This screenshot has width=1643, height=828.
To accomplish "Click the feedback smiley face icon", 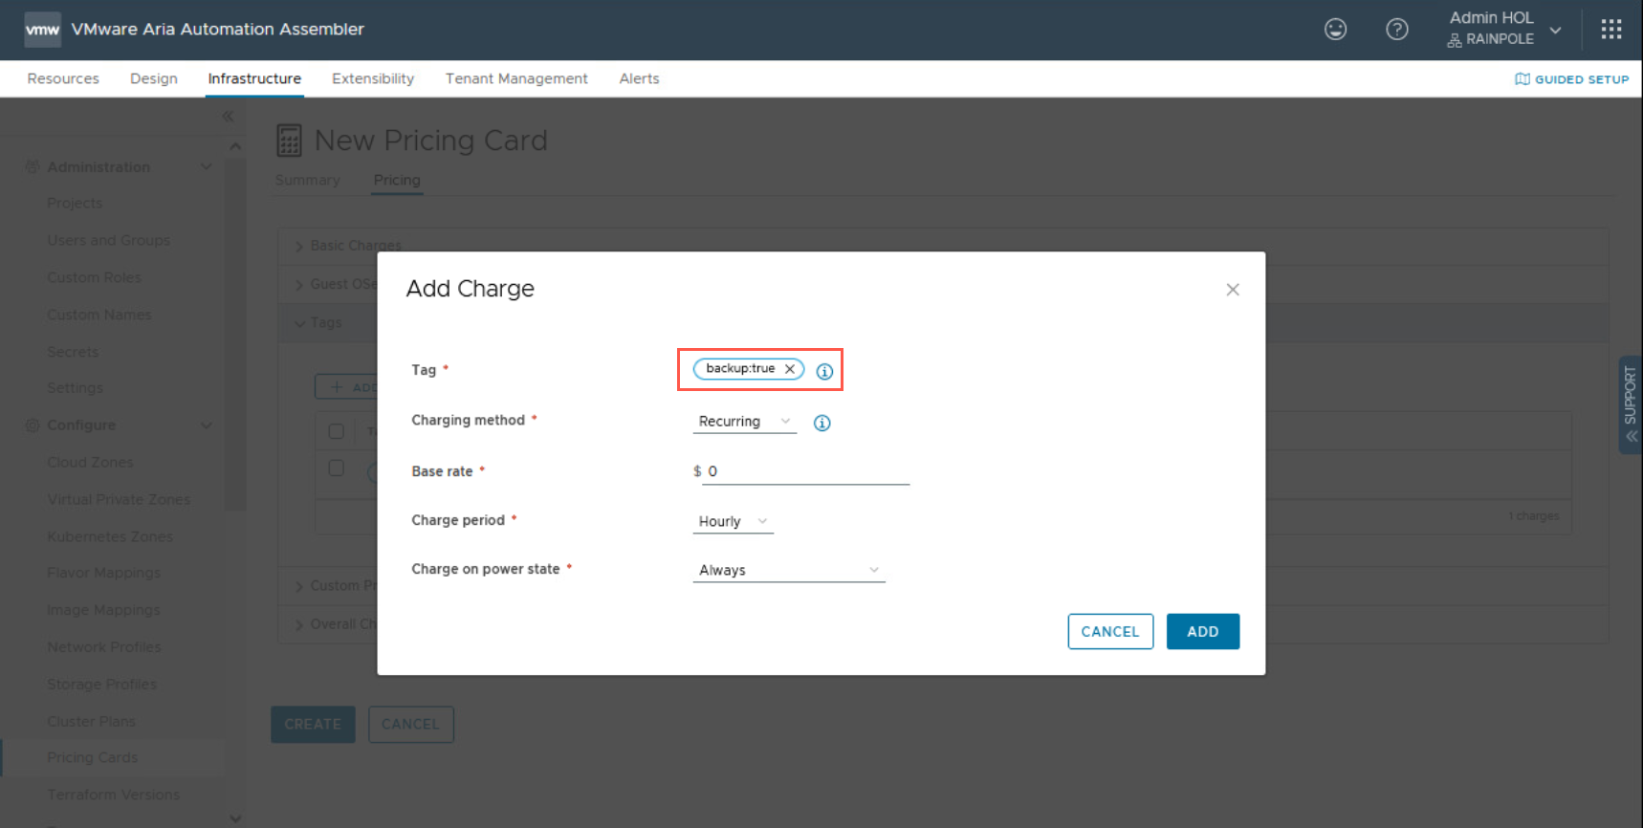I will click(1335, 30).
